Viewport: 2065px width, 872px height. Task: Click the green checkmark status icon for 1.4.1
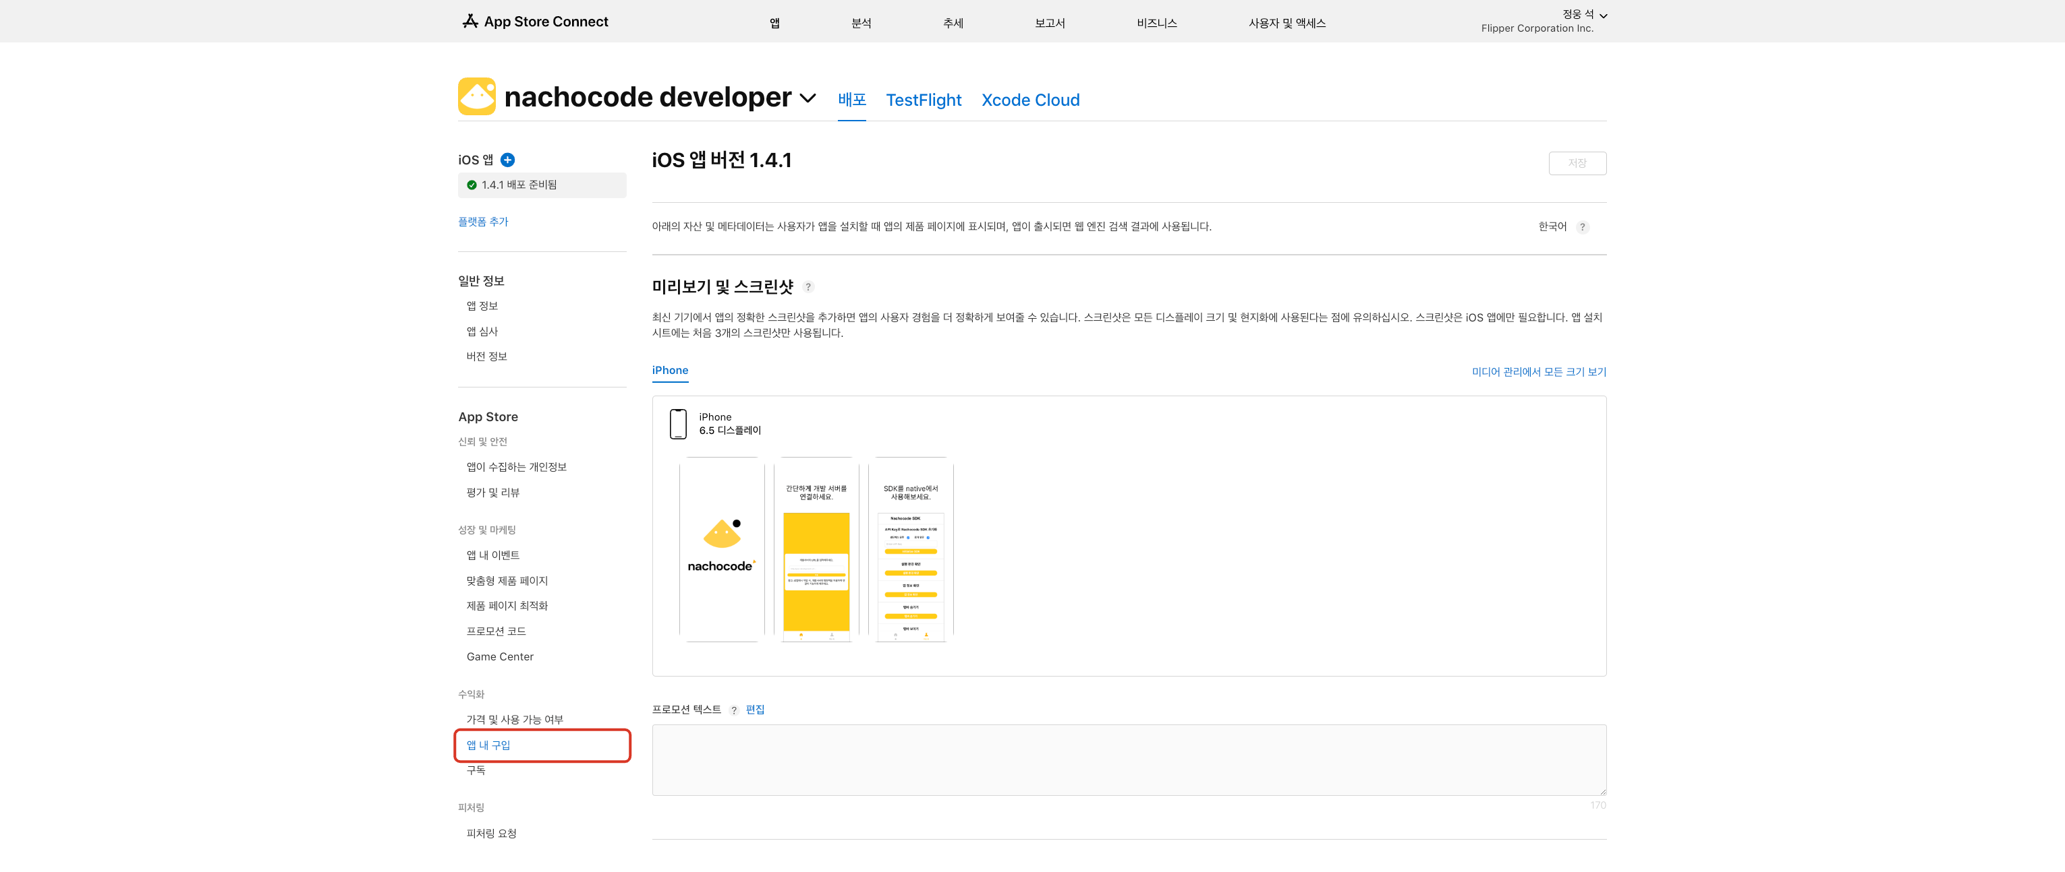click(472, 185)
